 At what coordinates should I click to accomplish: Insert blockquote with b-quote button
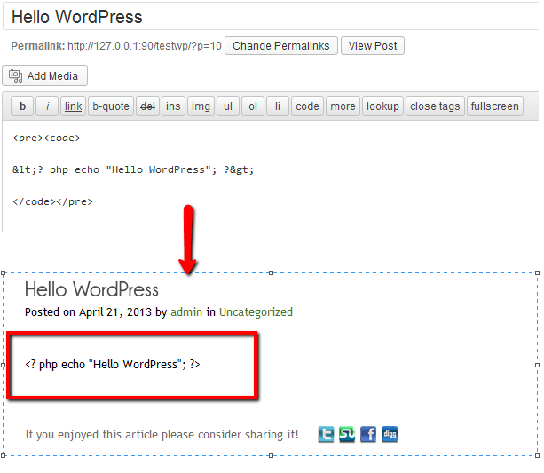[111, 106]
